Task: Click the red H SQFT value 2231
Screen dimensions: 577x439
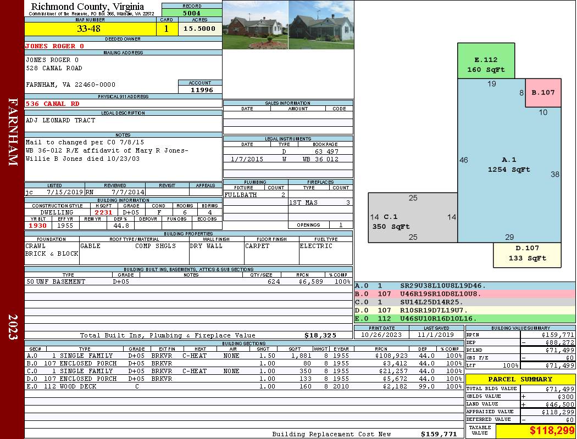Action: pyautogui.click(x=103, y=212)
